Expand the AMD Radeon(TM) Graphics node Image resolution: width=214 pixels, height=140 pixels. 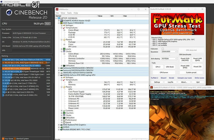click(x=59, y=125)
